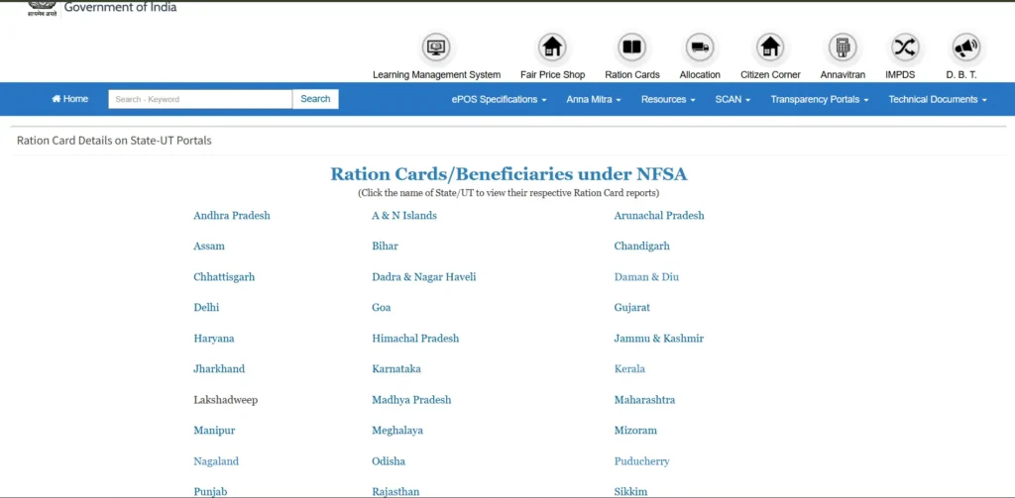Image resolution: width=1015 pixels, height=498 pixels.
Task: View the Maharashtra ration card report
Action: [644, 400]
